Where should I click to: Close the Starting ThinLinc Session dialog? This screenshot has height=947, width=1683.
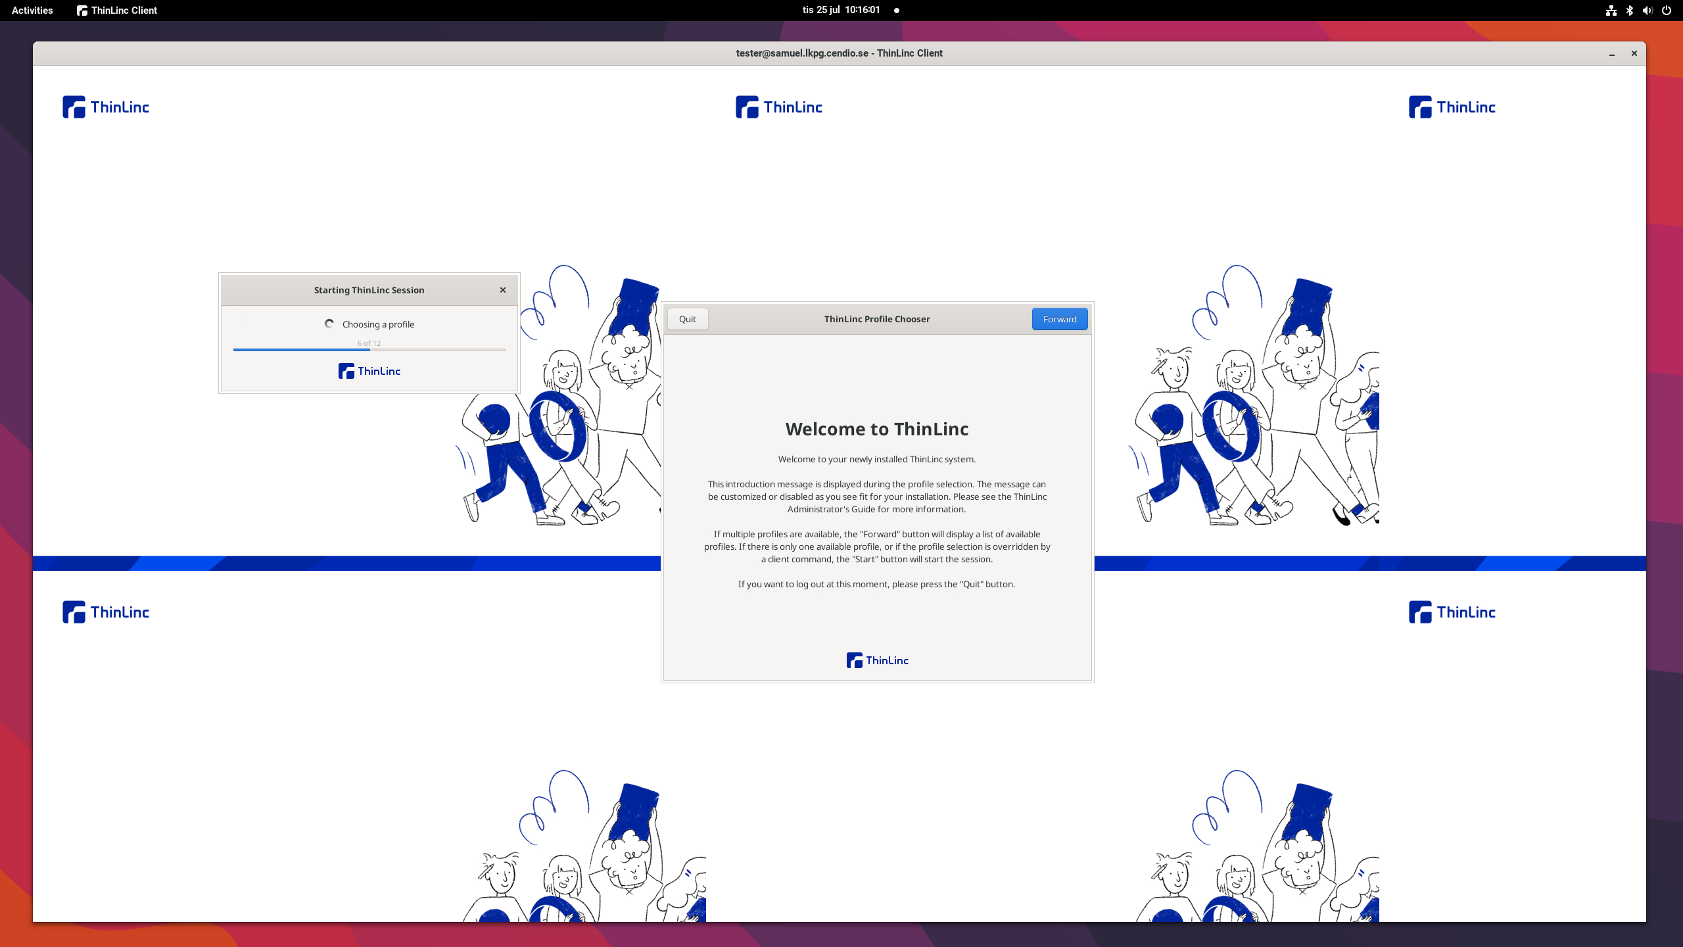pyautogui.click(x=503, y=290)
